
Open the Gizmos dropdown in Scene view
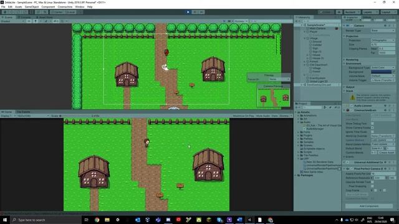(241, 21)
